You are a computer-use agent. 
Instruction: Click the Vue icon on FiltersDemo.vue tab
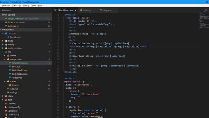55,10
